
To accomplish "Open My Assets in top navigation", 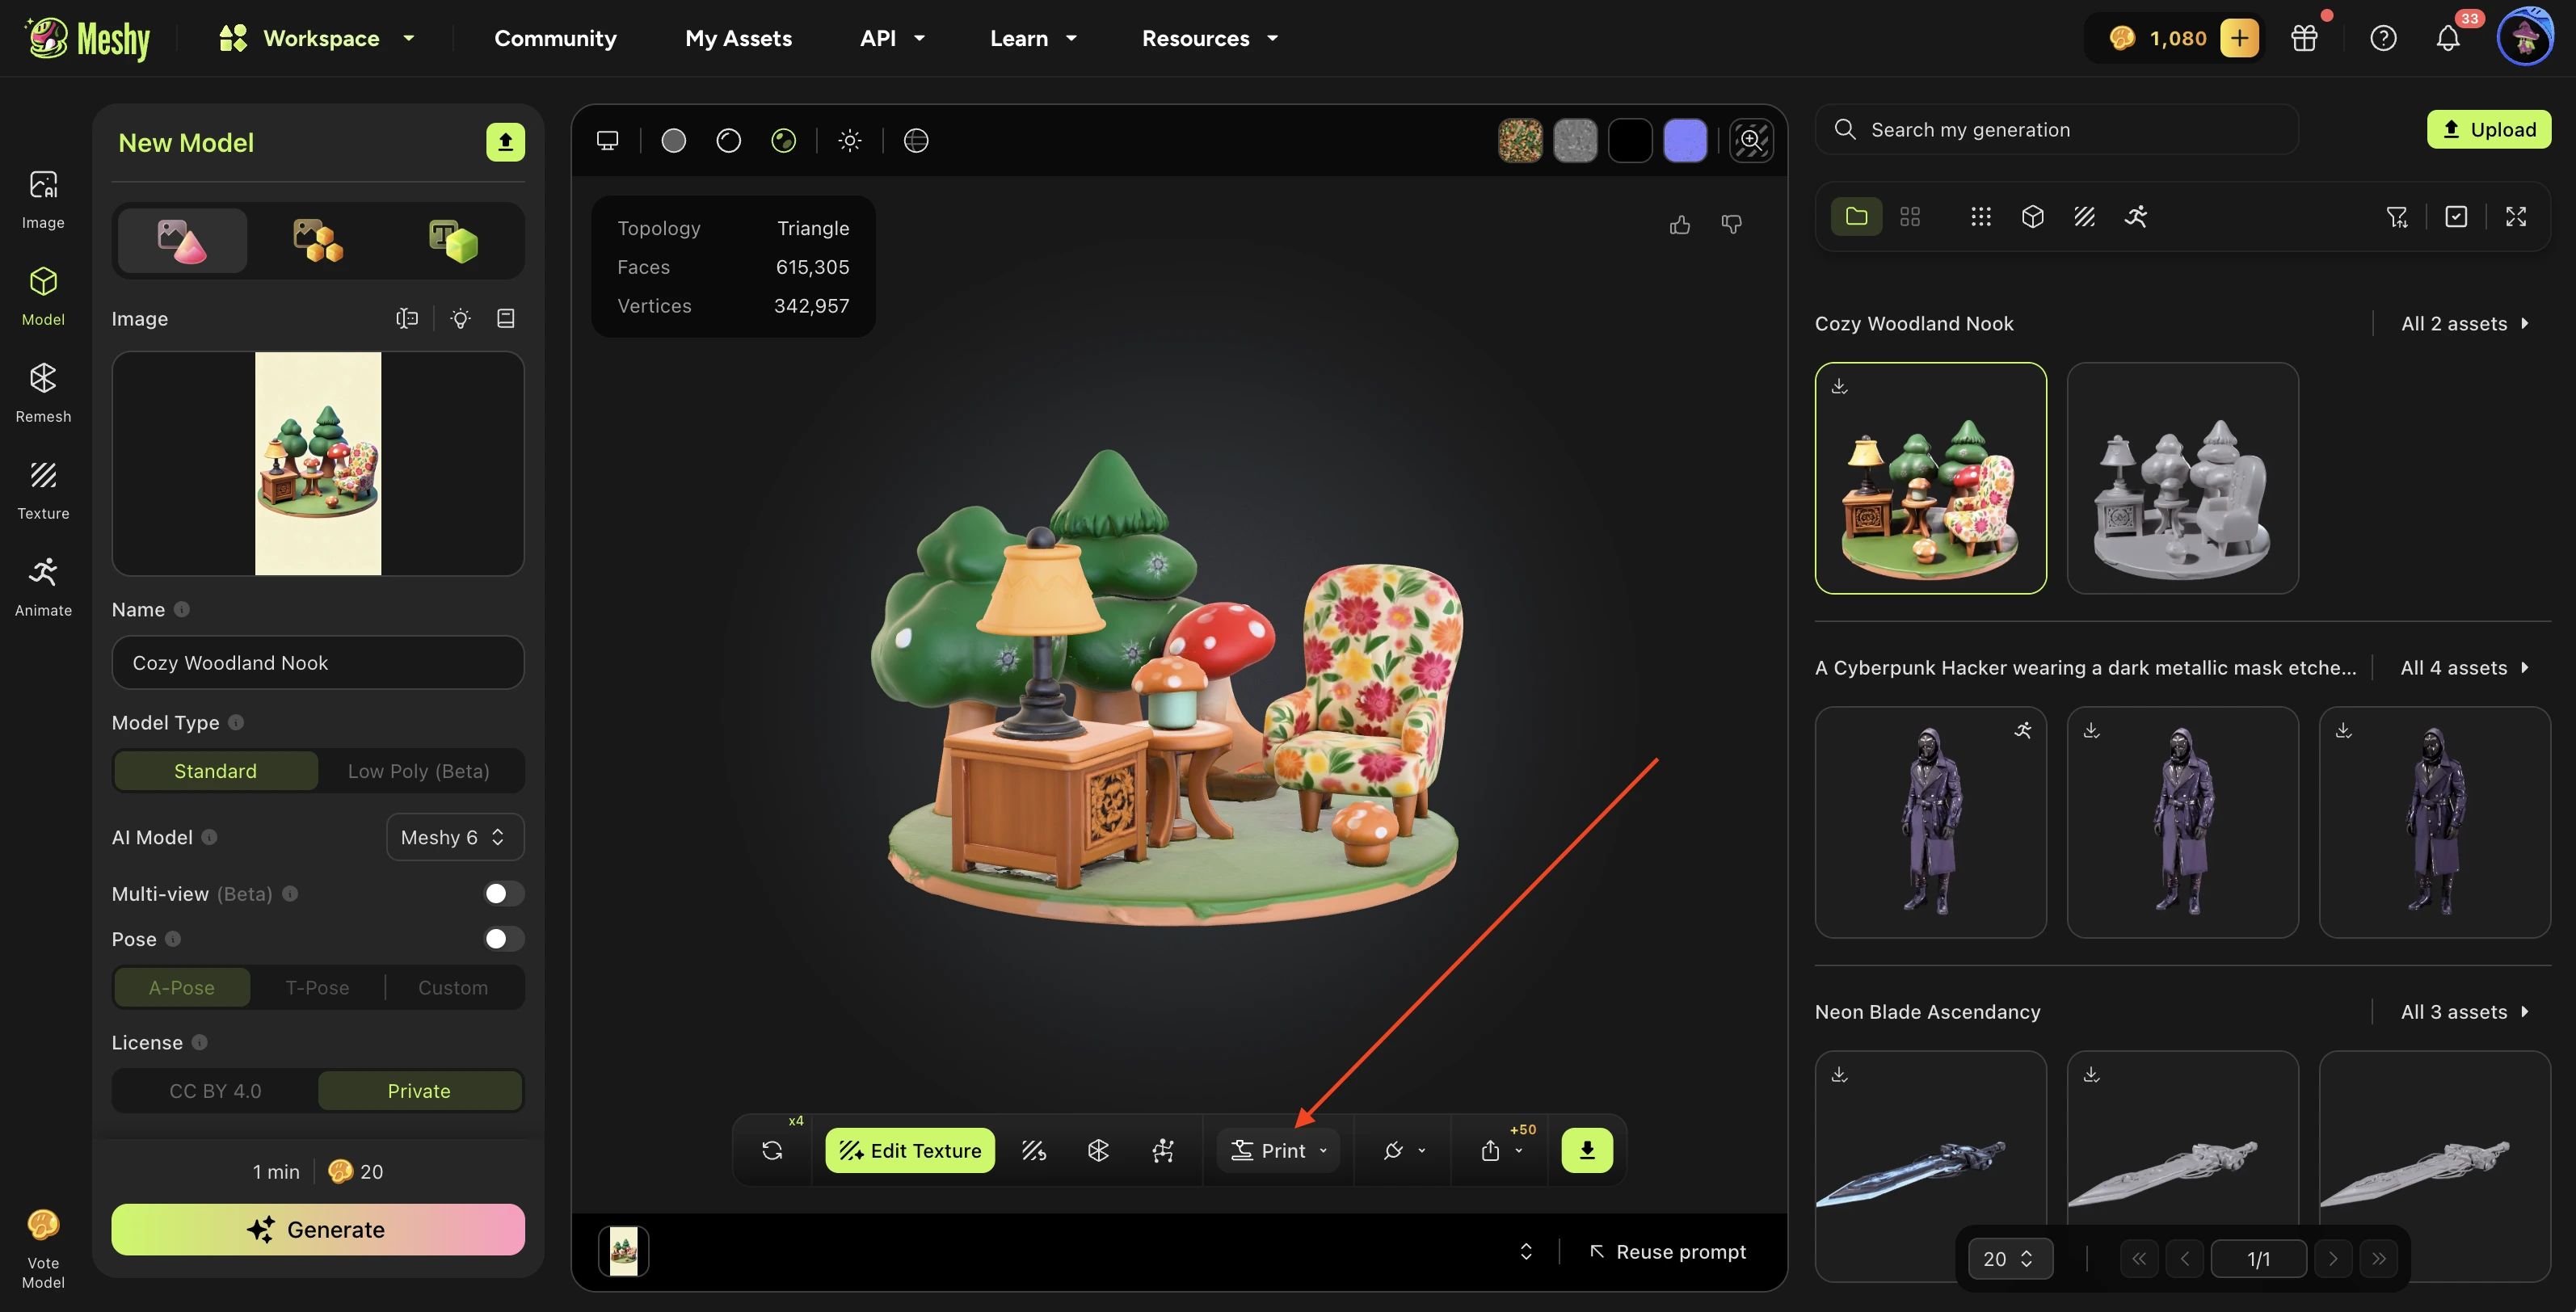I will pos(738,39).
